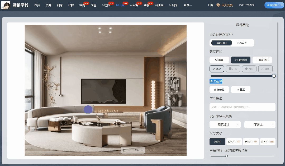
Task: Go to AI绘图 in the top navigation
Action: 106,5
